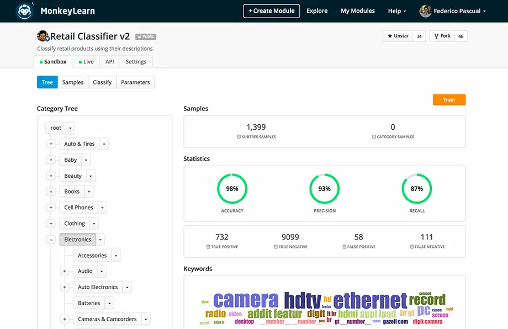Select the root tree node

pos(56,128)
